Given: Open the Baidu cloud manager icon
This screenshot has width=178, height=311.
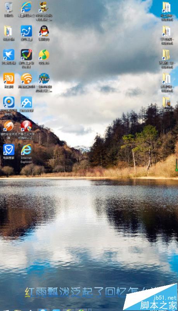Looking at the screenshot, I should pyautogui.click(x=26, y=103).
